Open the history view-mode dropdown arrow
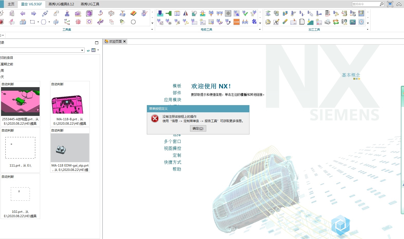 coord(98,50)
